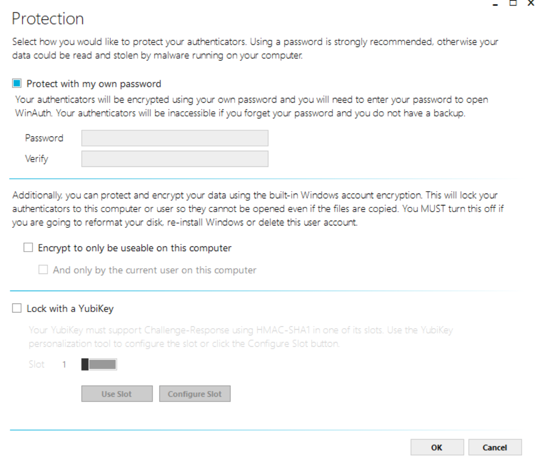
Task: Uncheck Protect with my own password
Action: pos(17,84)
